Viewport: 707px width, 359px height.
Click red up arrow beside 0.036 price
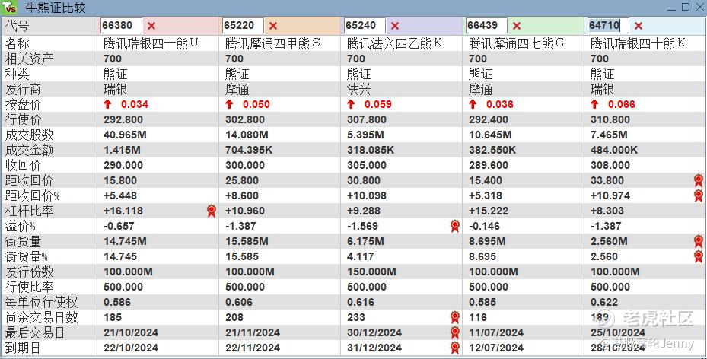pyautogui.click(x=473, y=104)
